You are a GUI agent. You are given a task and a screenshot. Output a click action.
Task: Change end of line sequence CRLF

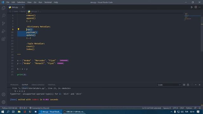pos(182,108)
